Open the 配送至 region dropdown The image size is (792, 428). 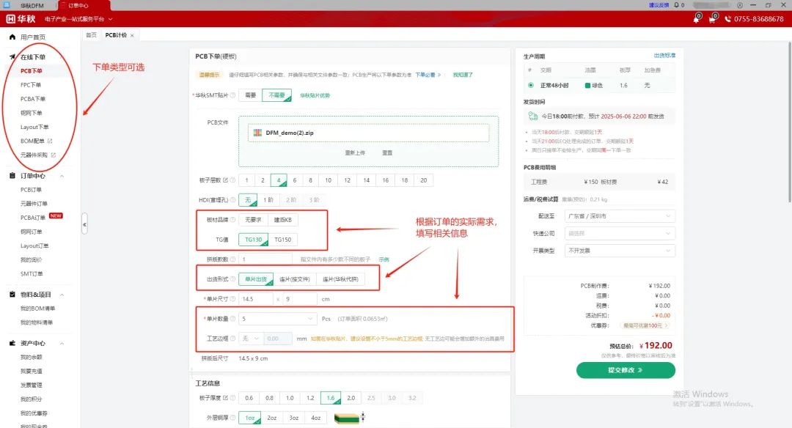[x=620, y=216]
